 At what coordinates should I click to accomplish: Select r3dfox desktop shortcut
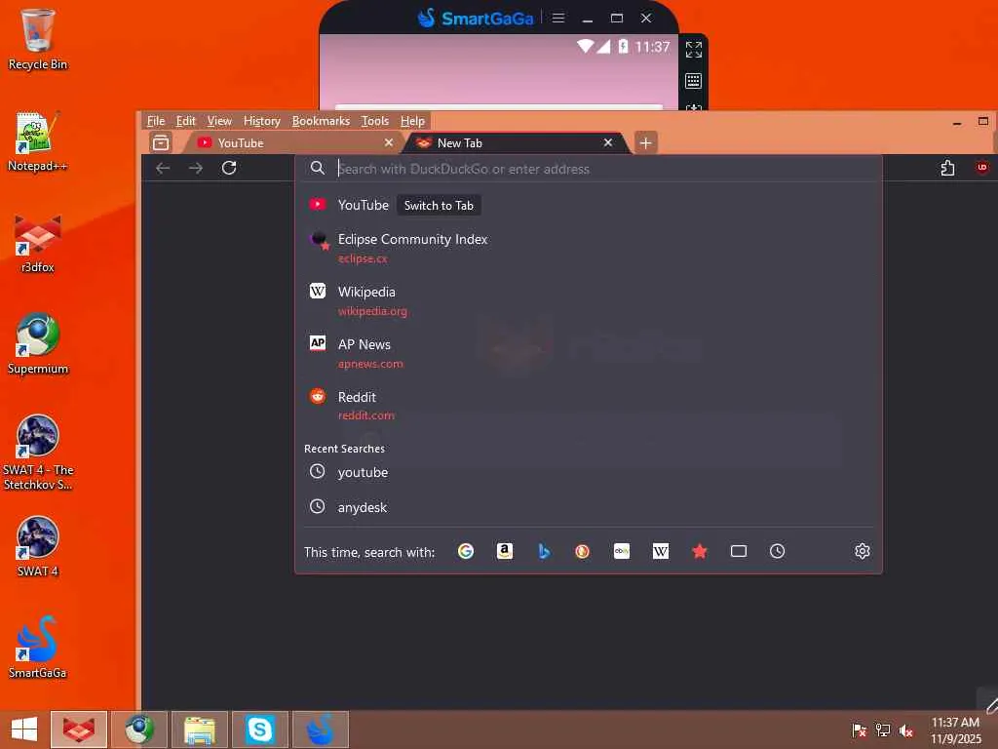coord(38,244)
